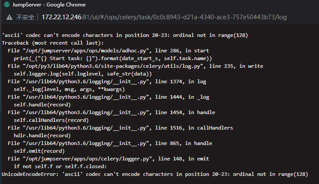Viewport: 319px width, 184px height.
Task: Click the hdlr.handle(record) code line
Action: (42, 136)
